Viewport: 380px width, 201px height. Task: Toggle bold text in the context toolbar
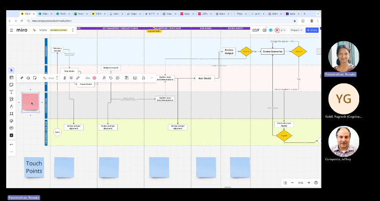point(64,78)
